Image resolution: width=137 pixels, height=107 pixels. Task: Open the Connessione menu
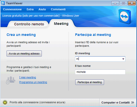pos(12,9)
